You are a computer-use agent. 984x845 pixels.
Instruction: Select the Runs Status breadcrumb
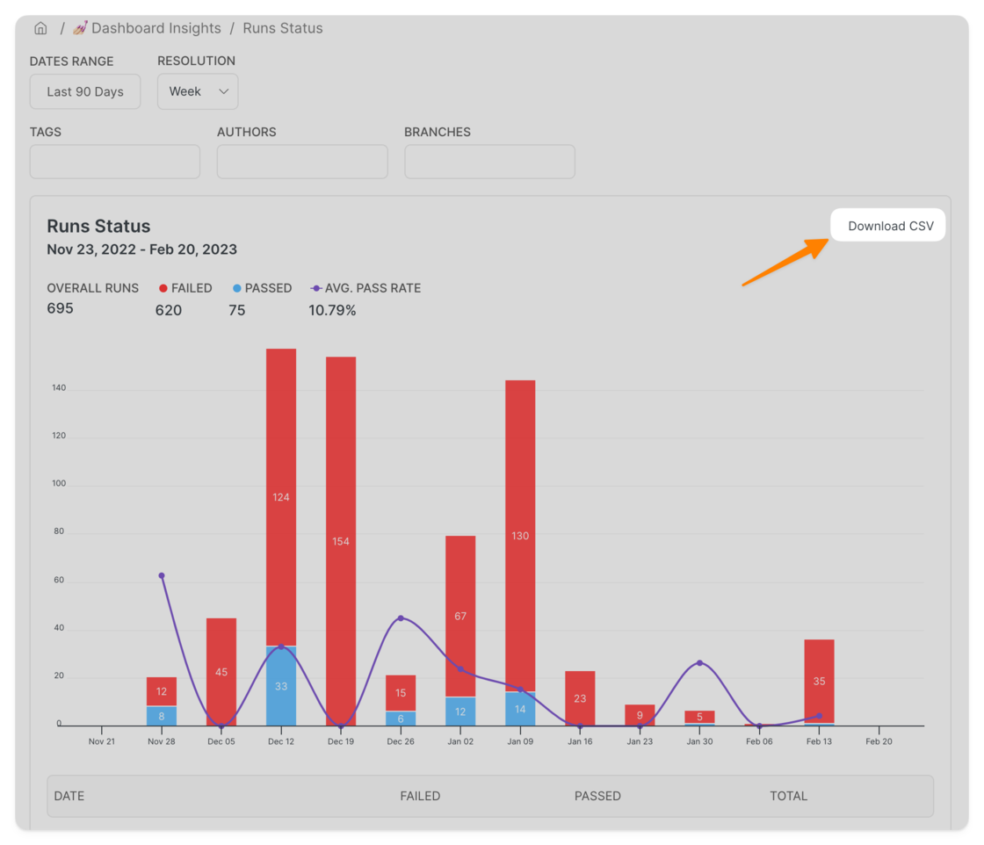pyautogui.click(x=282, y=28)
